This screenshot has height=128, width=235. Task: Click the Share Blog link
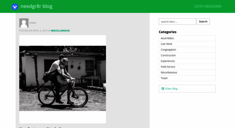pyautogui.click(x=171, y=89)
